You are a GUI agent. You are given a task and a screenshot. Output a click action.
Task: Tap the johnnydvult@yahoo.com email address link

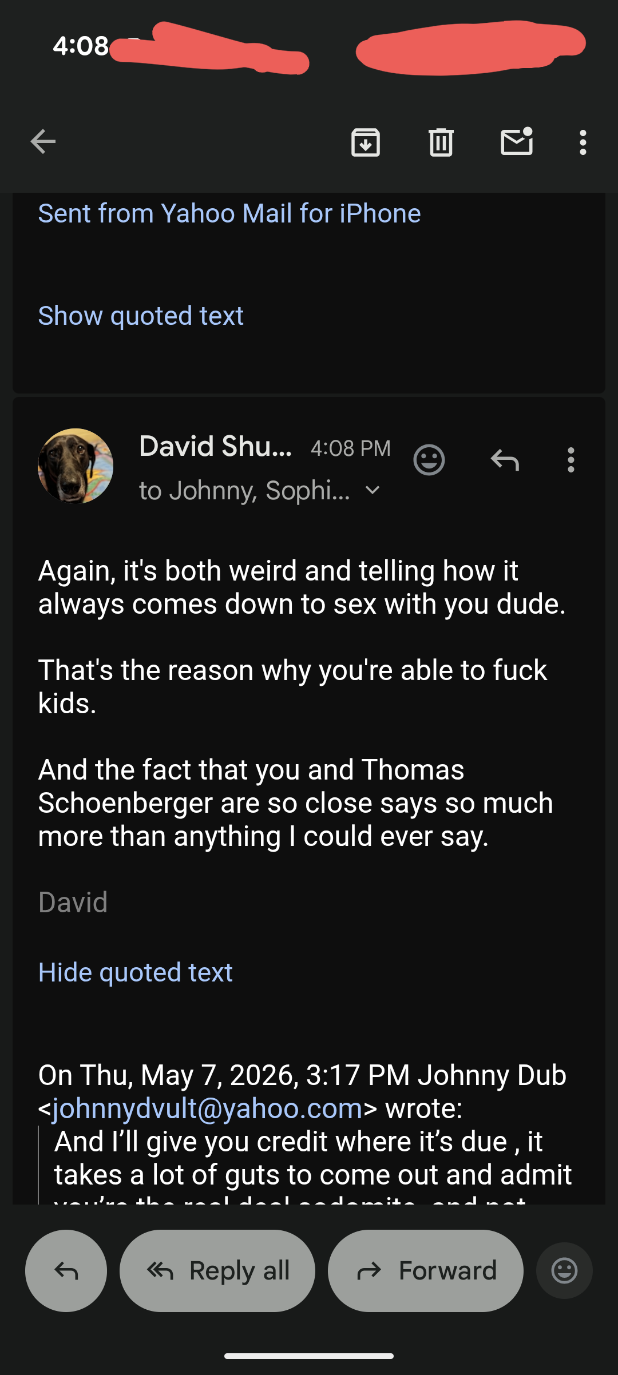(207, 1108)
